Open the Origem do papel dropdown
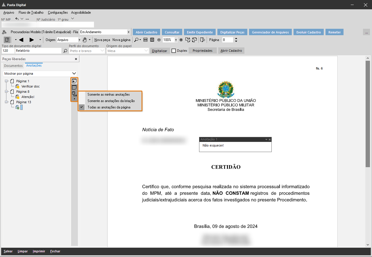 point(146,51)
